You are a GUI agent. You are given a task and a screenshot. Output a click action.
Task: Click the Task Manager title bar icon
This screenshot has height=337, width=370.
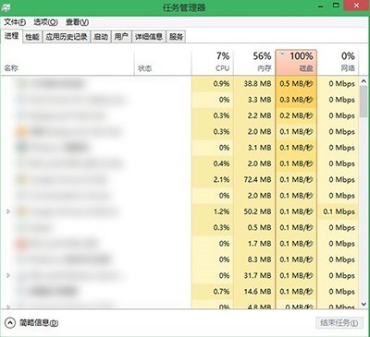coord(6,6)
